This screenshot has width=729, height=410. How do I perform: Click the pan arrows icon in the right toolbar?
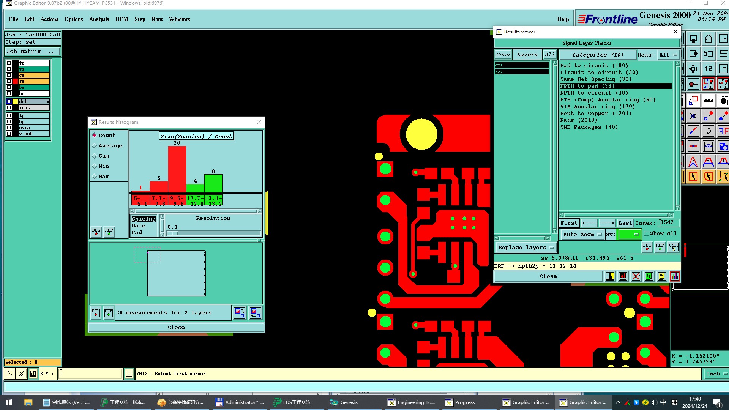click(x=693, y=69)
